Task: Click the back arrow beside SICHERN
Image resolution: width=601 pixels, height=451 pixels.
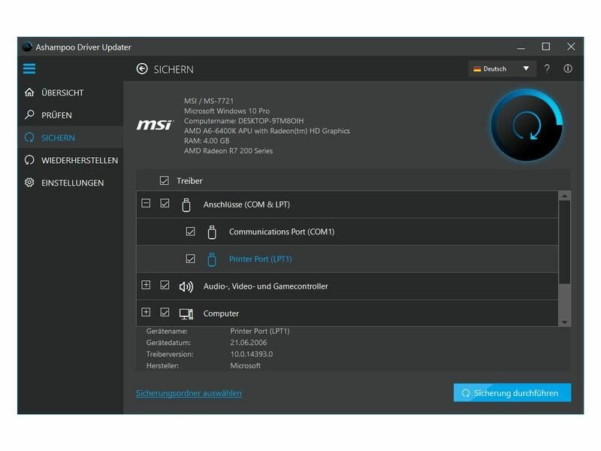Action: [x=142, y=69]
